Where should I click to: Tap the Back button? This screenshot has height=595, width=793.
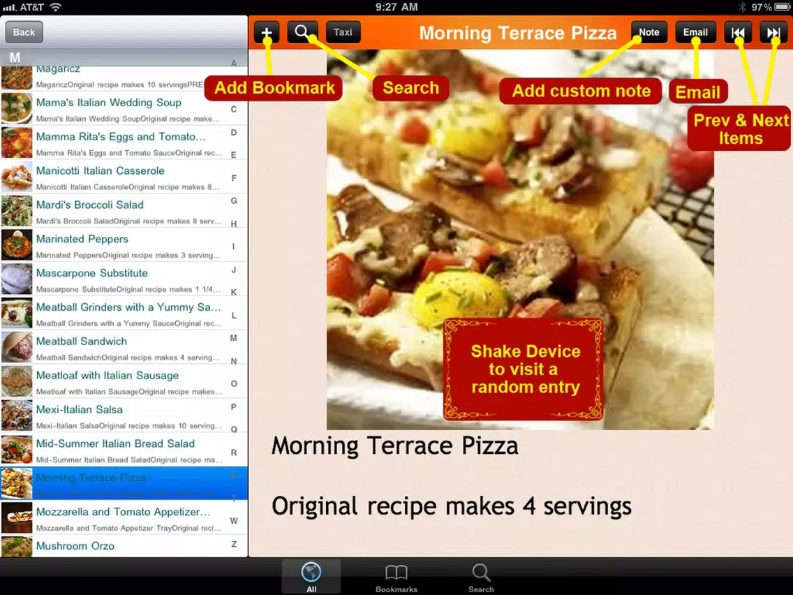24,32
